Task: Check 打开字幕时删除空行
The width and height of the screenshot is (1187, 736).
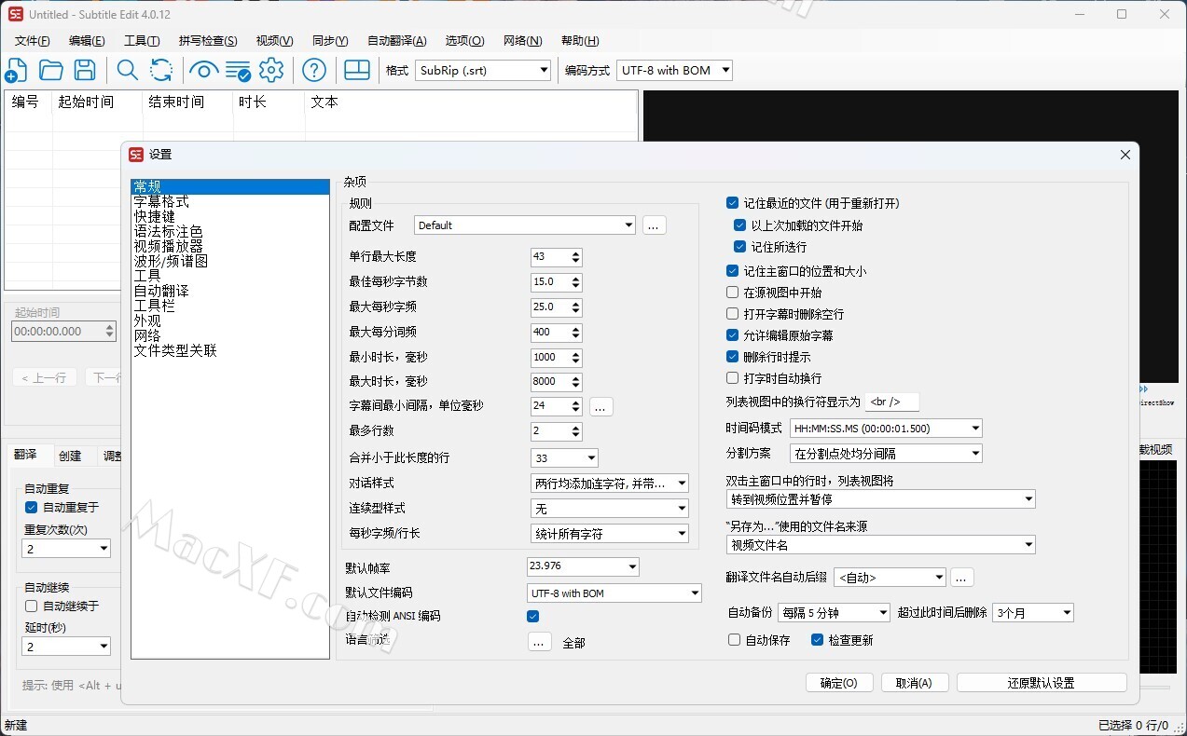Action: pyautogui.click(x=732, y=314)
